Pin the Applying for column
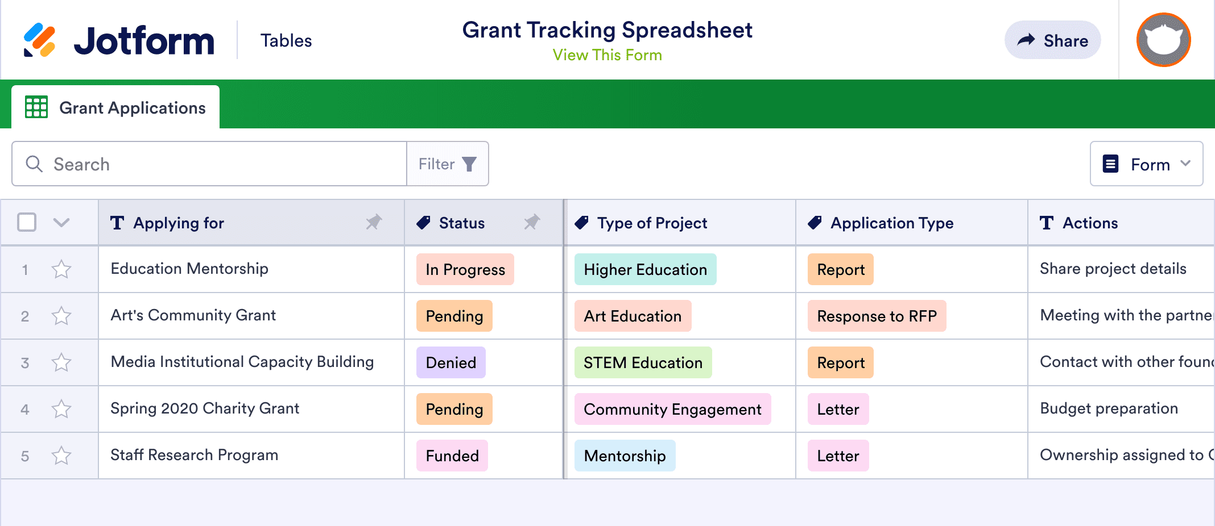1215x526 pixels. click(x=374, y=223)
